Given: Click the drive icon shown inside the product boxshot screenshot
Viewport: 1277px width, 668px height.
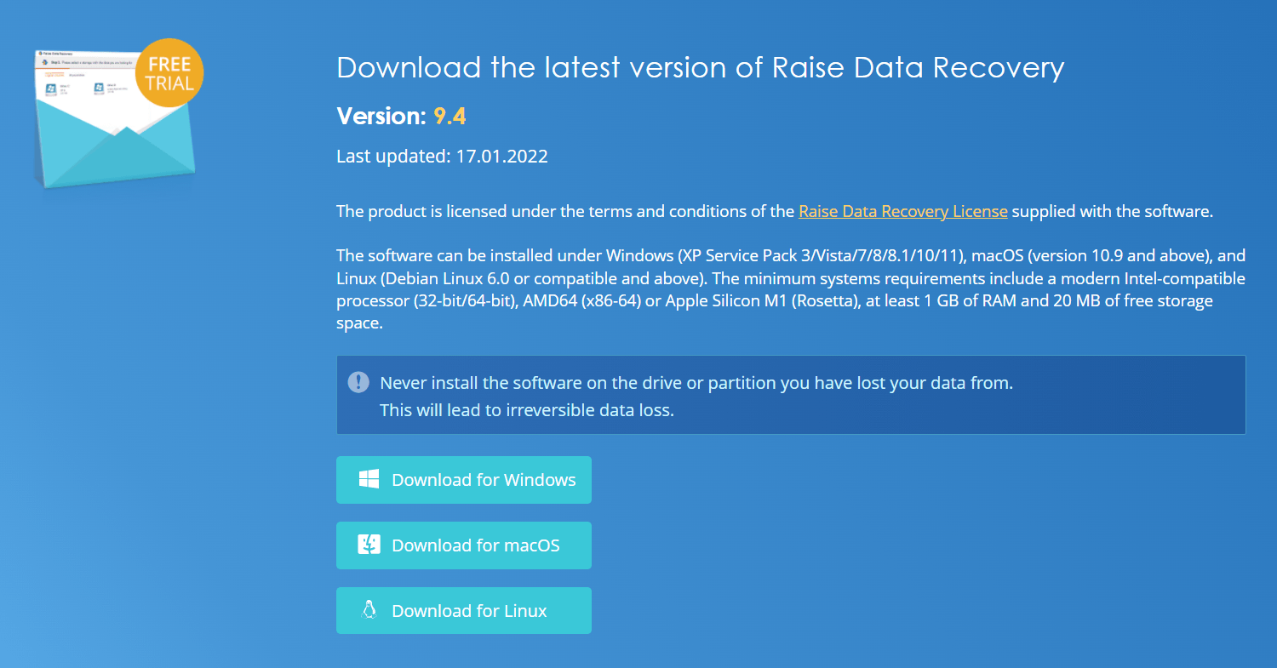Looking at the screenshot, I should pyautogui.click(x=51, y=88).
